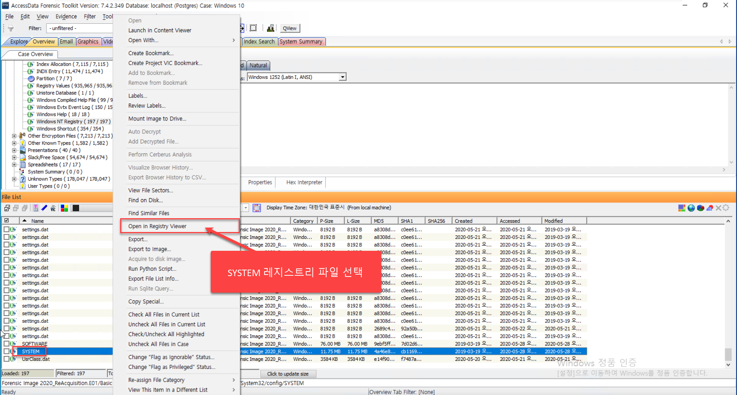Open the dropdown arrow left of Display Time Zone
Image resolution: width=737 pixels, height=395 pixels.
tap(246, 208)
